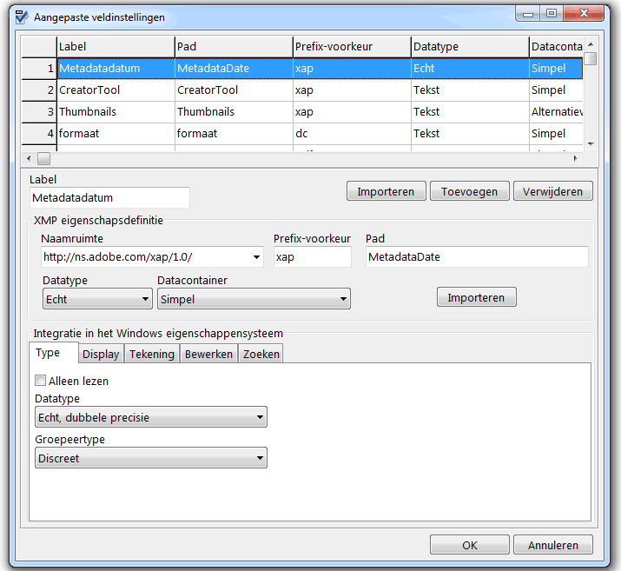Select row header number 1
The height and width of the screenshot is (571, 621).
click(39, 68)
